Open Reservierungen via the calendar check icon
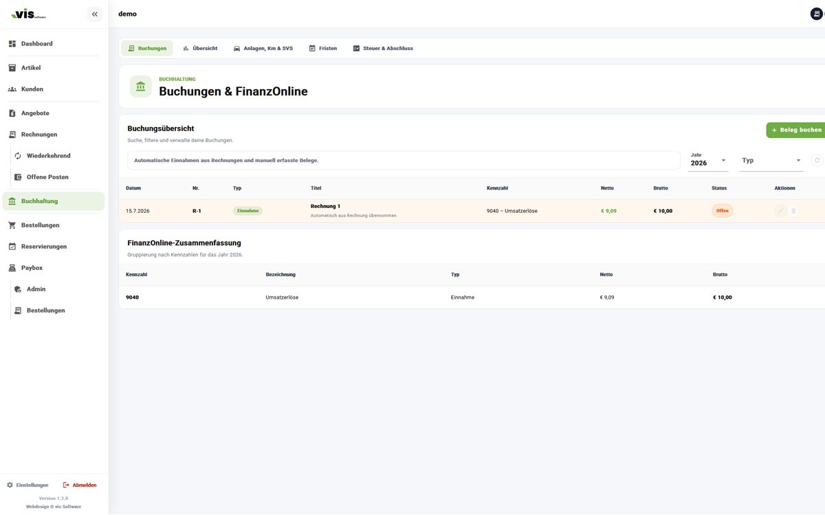This screenshot has width=825, height=515. tap(12, 247)
